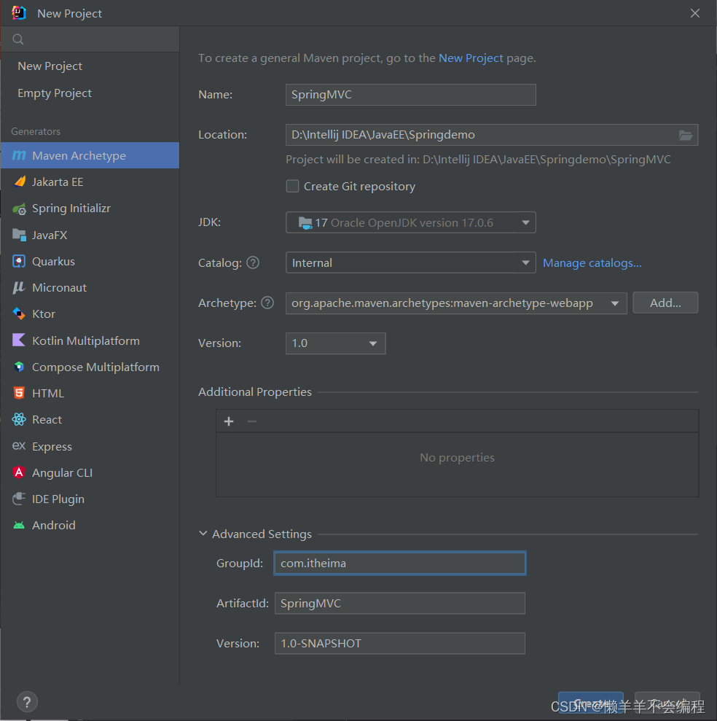Screen dimensions: 717x721
Task: Open the dialog help button
Action: (x=27, y=702)
